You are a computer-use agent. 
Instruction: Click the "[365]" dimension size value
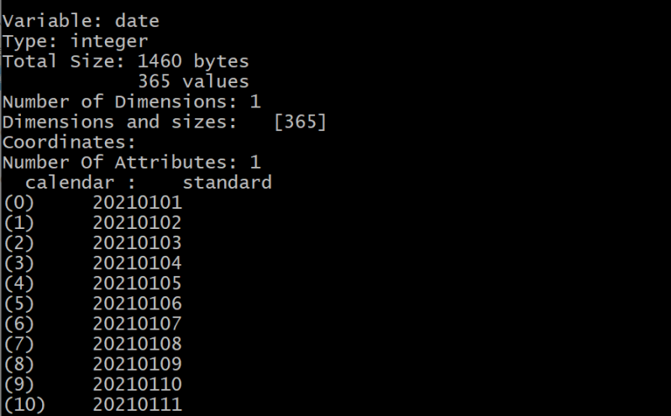point(300,122)
